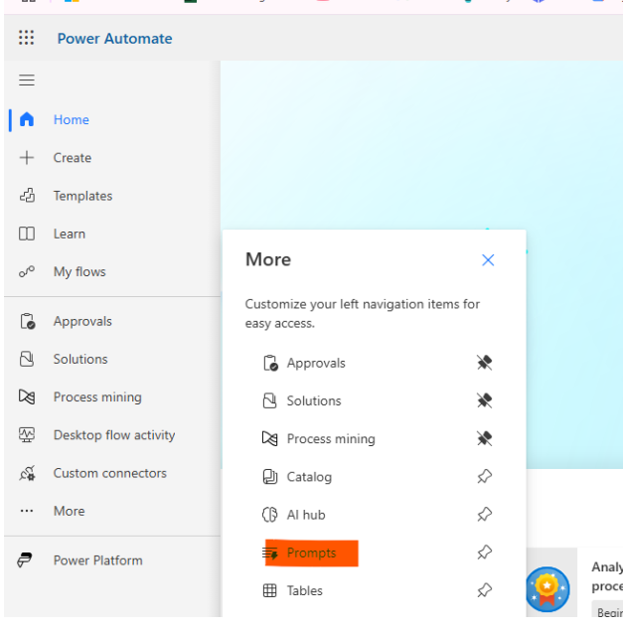Click Process mining icon in More panel
The height and width of the screenshot is (632, 623).
269,438
